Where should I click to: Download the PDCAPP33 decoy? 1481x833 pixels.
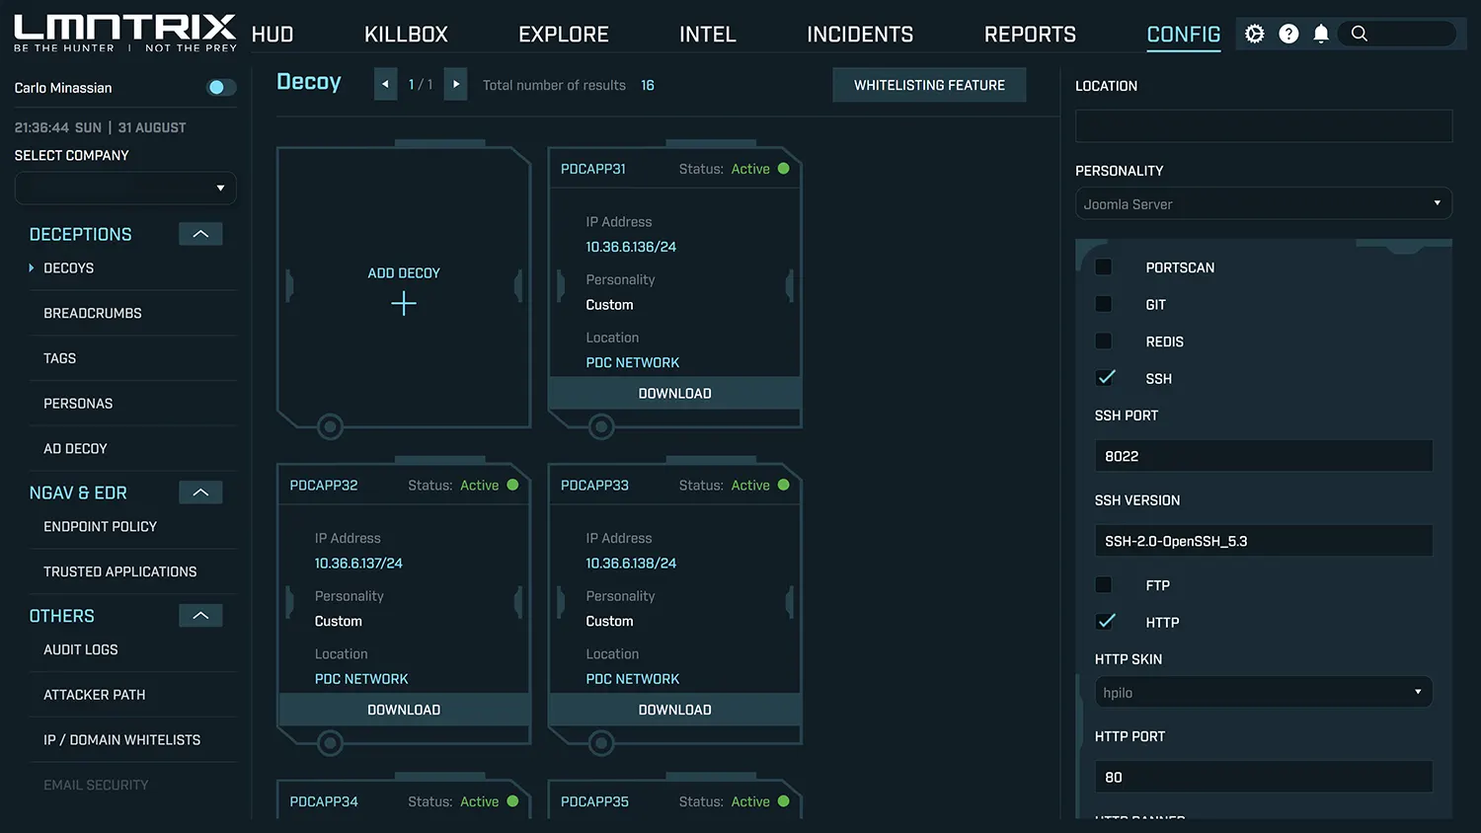tap(675, 710)
